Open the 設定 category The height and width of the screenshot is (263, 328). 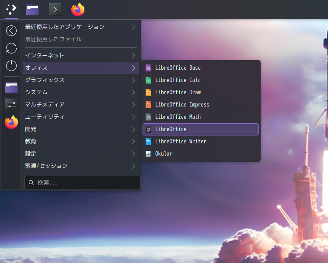coord(81,154)
